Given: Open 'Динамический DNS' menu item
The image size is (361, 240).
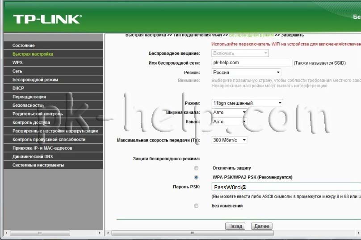Looking at the screenshot, I should coord(33,157).
